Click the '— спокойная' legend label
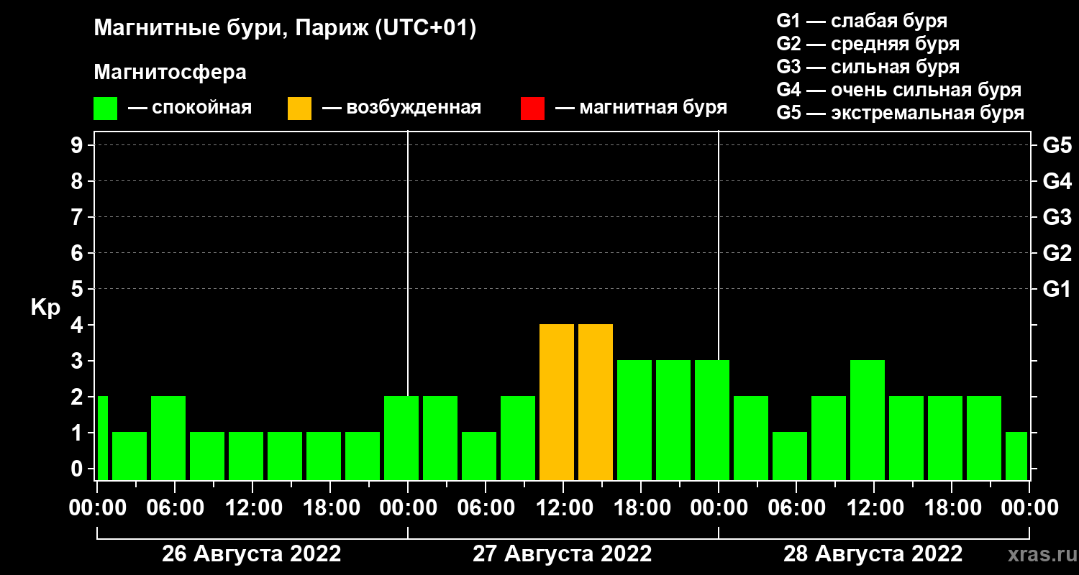Screen dimensions: 1079x575 [190, 109]
